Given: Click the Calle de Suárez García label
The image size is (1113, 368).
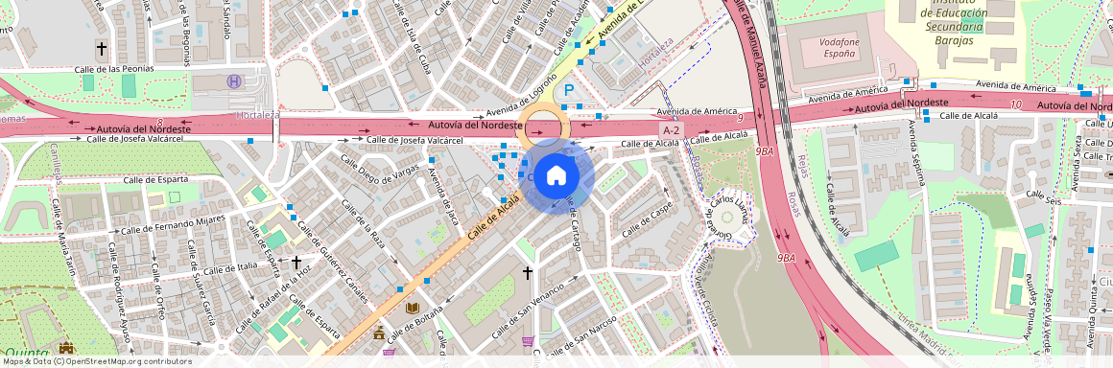Looking at the screenshot, I should 201,282.
